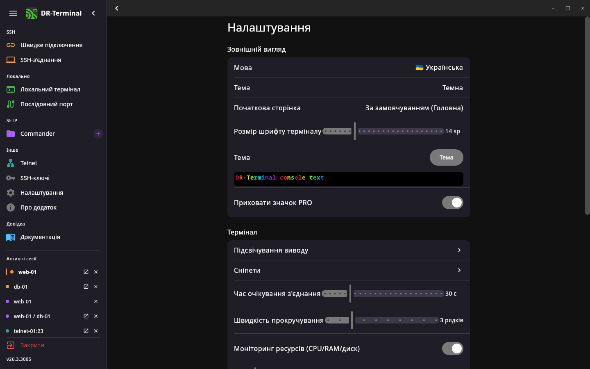Expand the Сніпети settings
This screenshot has width=590, height=369.
(349, 270)
